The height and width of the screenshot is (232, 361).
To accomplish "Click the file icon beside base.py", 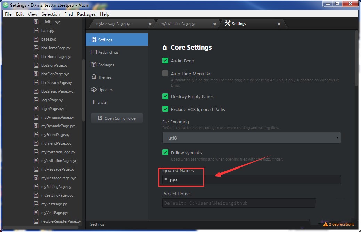I will [36, 31].
